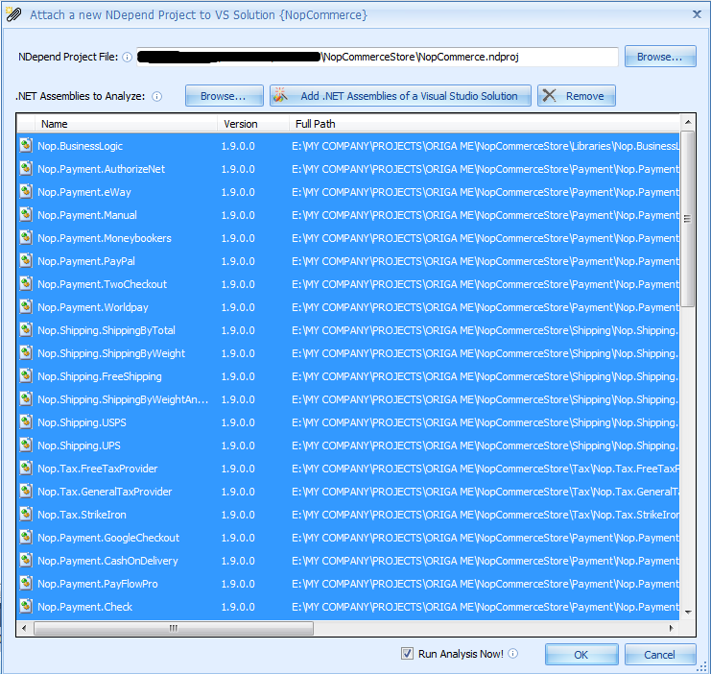
Task: Click the Nop.Payment.Check assembly icon
Action: 26,607
